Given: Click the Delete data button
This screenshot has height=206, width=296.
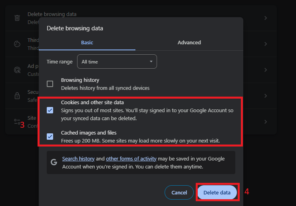Looking at the screenshot, I should [217, 192].
